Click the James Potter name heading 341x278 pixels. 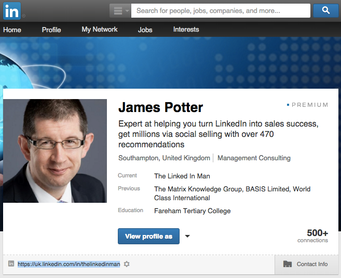pos(160,107)
